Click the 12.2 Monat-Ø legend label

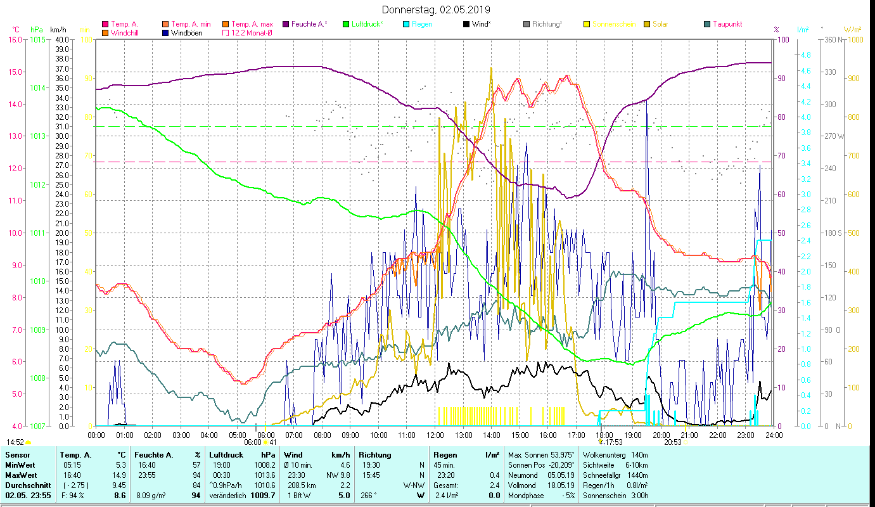[x=252, y=33]
